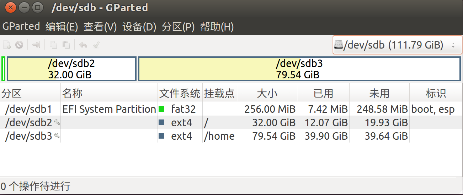Screen dimensions: 463x195
Task: Sort by the 大小 column header
Action: pyautogui.click(x=267, y=93)
